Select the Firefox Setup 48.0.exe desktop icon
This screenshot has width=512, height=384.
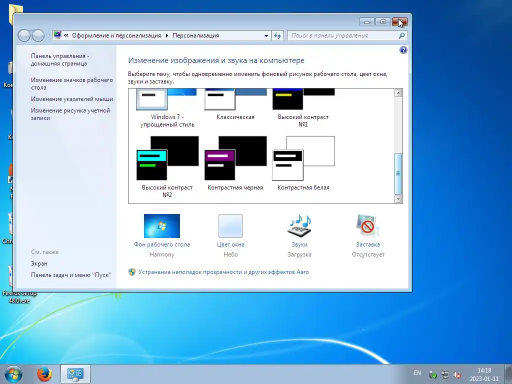pos(19,284)
